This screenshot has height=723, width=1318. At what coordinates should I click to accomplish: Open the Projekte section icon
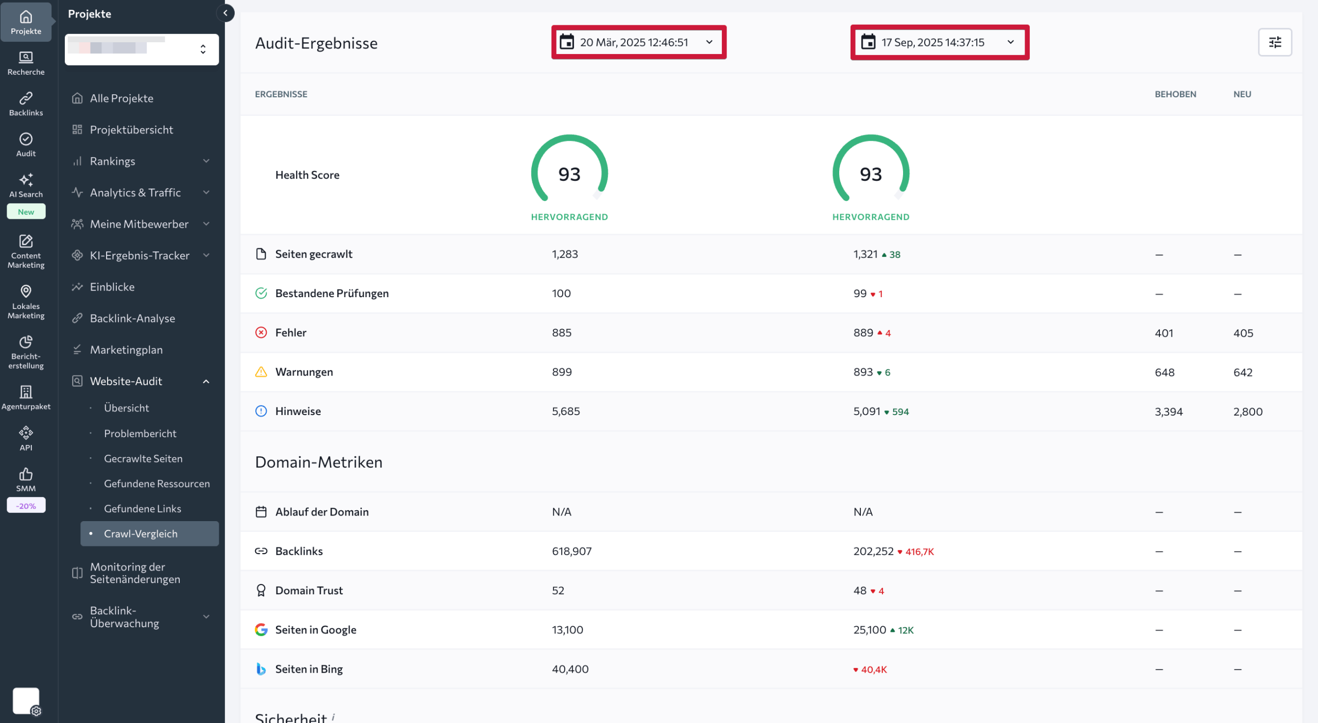click(26, 18)
